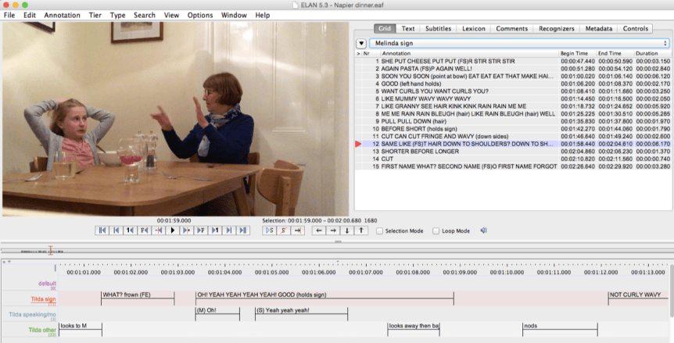Open the Annotation menu
Viewport: 674px width, 343px height.
pyautogui.click(x=62, y=15)
